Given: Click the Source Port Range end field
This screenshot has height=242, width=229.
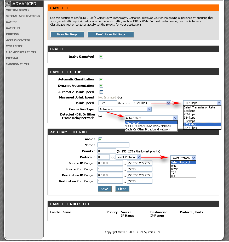Looking at the screenshot, I should (x=140, y=169).
